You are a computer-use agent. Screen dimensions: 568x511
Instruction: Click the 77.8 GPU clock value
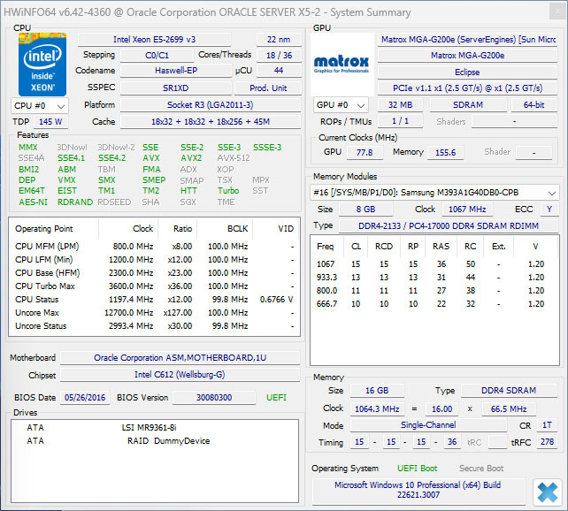(365, 152)
